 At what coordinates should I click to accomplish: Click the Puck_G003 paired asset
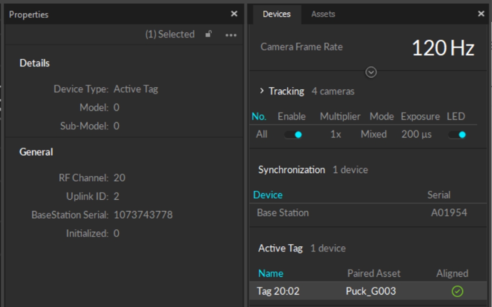(370, 291)
